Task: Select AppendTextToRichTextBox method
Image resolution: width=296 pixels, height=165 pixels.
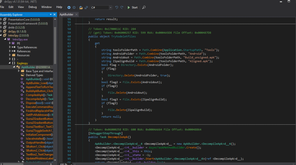Action: click(39, 87)
